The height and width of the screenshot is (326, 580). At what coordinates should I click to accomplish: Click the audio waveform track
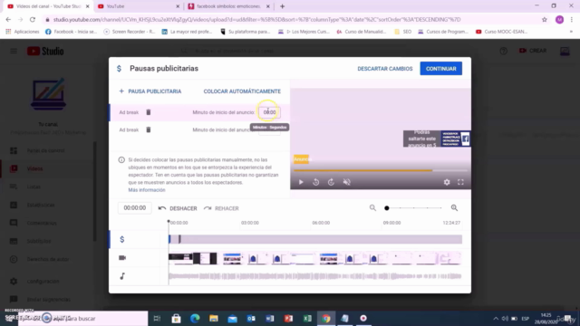pyautogui.click(x=315, y=276)
